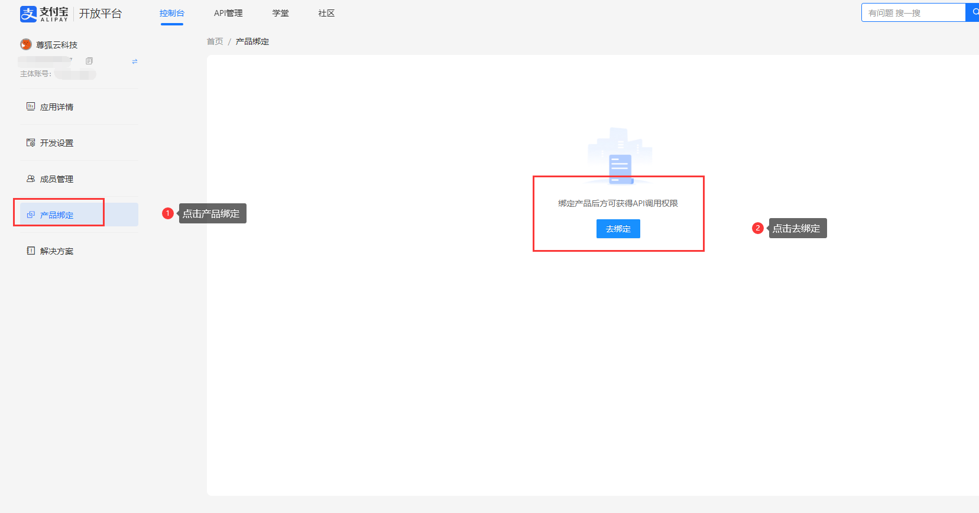Select 应用详情 in the sidebar
This screenshot has height=513, width=979.
[57, 107]
